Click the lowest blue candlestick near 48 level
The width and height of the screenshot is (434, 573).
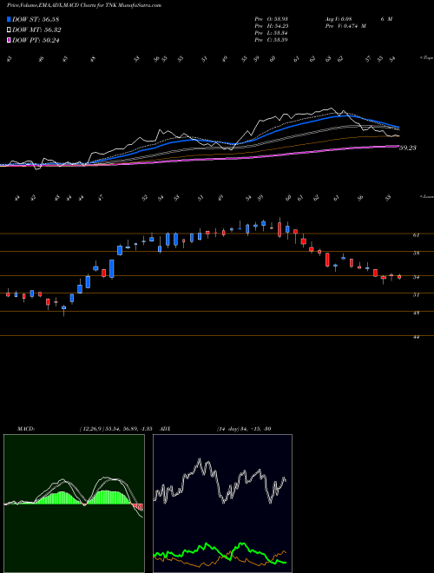click(x=64, y=308)
